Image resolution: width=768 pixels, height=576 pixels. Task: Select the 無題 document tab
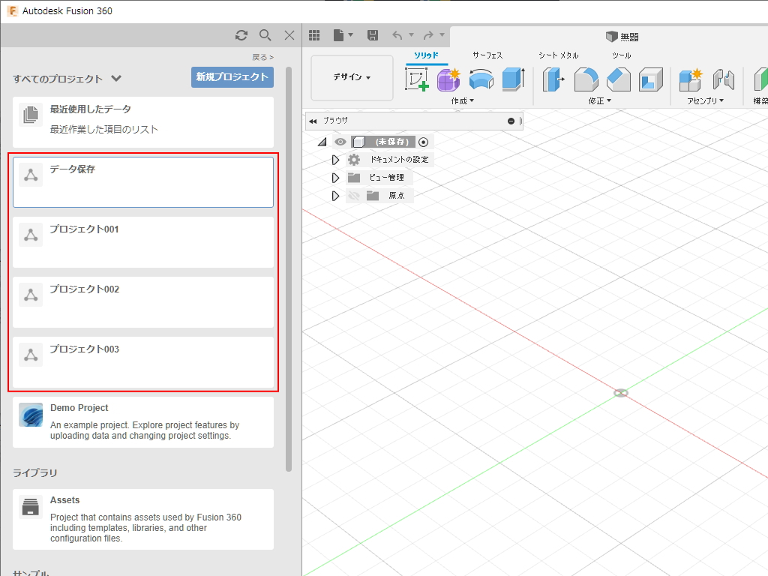pyautogui.click(x=622, y=37)
